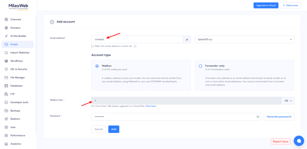
Task: Click the catch-all info icon
Action: (135, 46)
